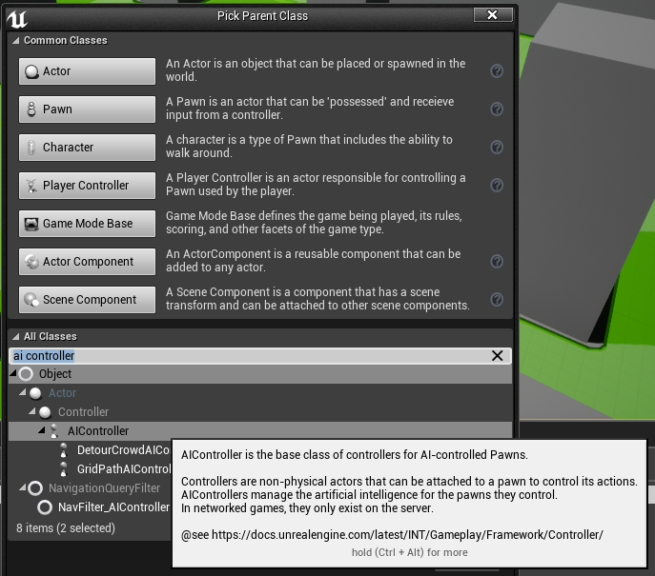Click help icon for Actor Component

coord(497,262)
